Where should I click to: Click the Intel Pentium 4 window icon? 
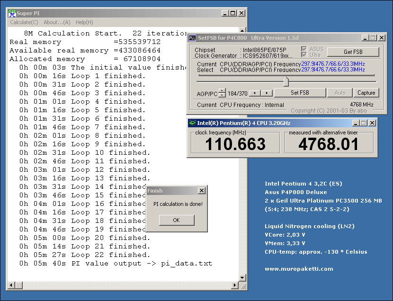pyautogui.click(x=192, y=123)
